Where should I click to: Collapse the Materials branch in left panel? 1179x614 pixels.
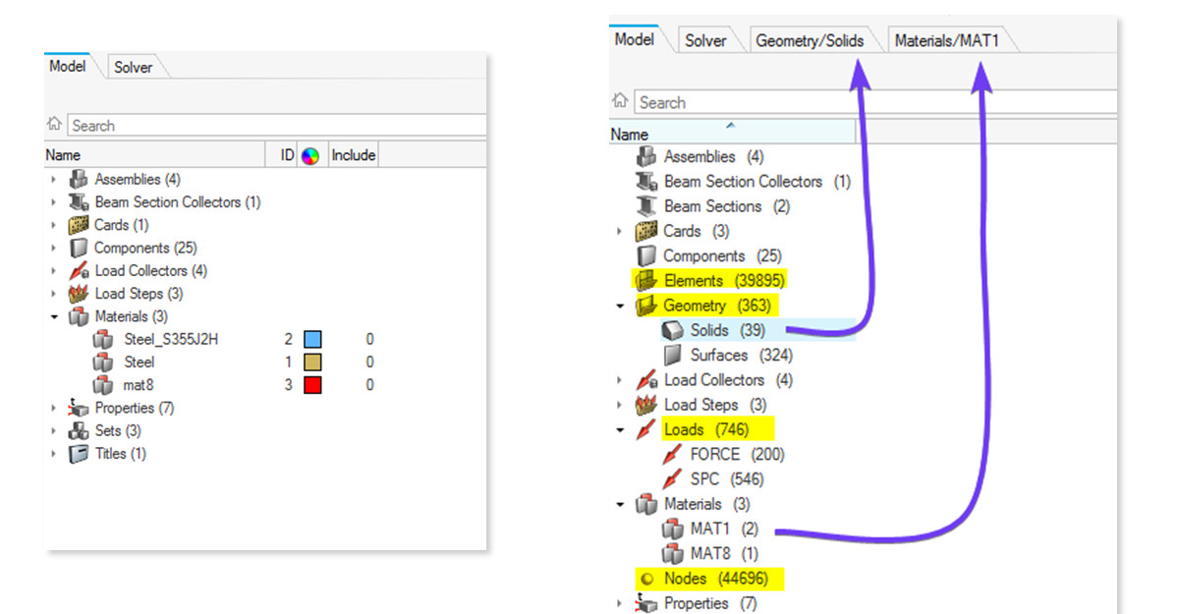(x=54, y=315)
